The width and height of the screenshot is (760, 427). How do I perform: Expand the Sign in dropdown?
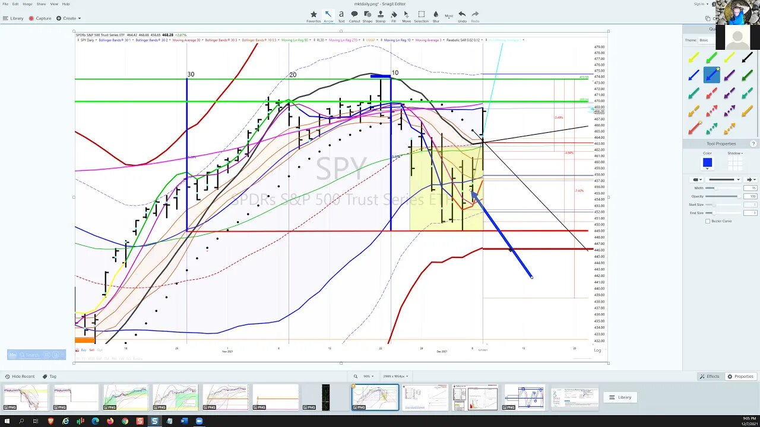[701, 4]
